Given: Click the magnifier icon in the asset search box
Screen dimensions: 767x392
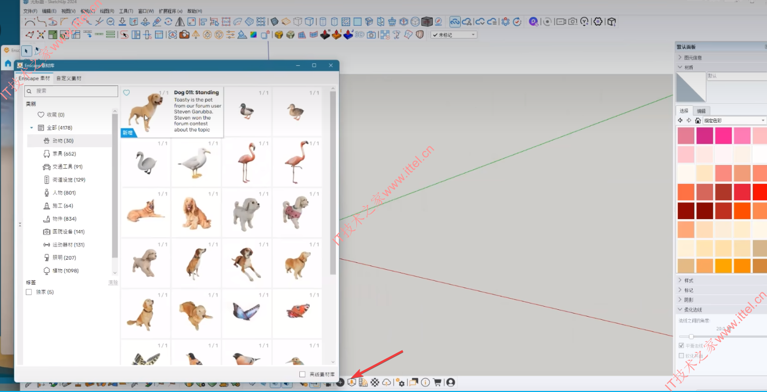Looking at the screenshot, I should pyautogui.click(x=30, y=91).
